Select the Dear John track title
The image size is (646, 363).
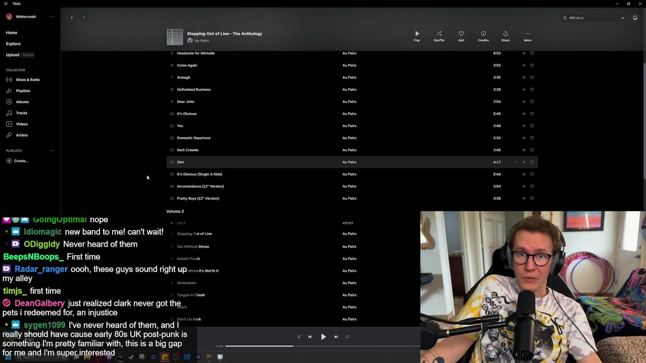point(185,101)
